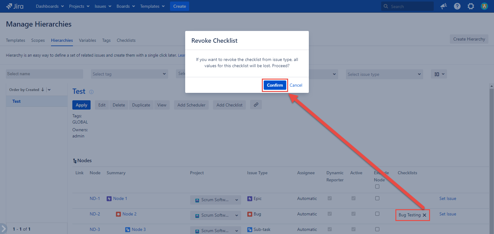
Task: Switch to the Checklists tab
Action: click(126, 40)
